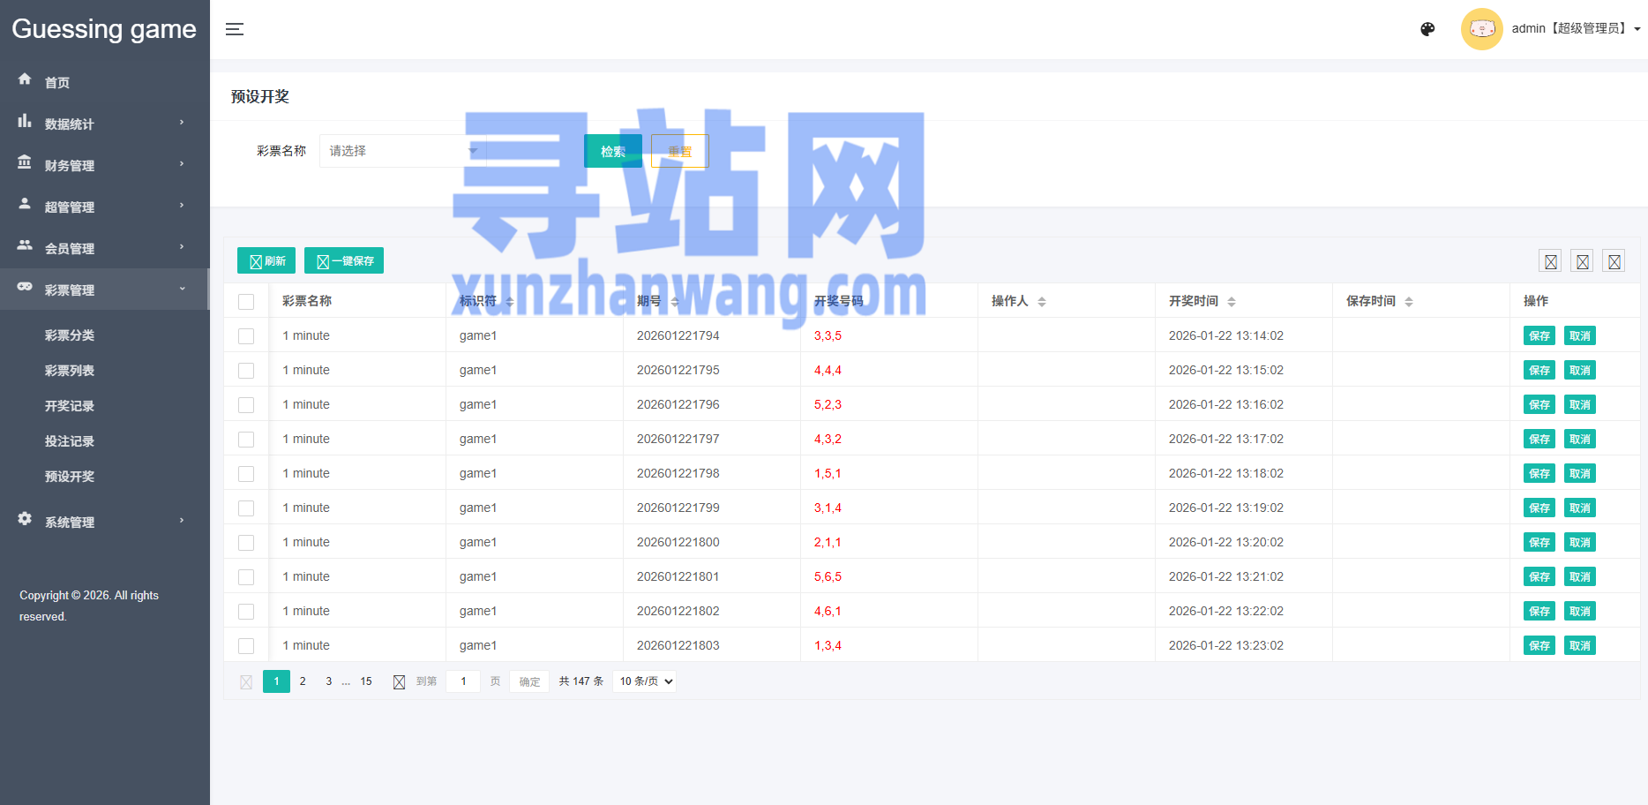The image size is (1648, 805).
Task: Open 彩票列表 in the sidebar submenu
Action: [x=70, y=371]
